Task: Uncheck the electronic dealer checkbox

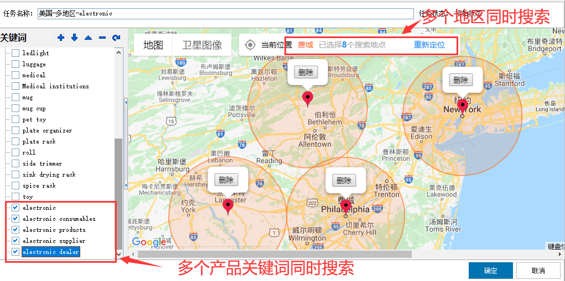Action: [x=15, y=252]
